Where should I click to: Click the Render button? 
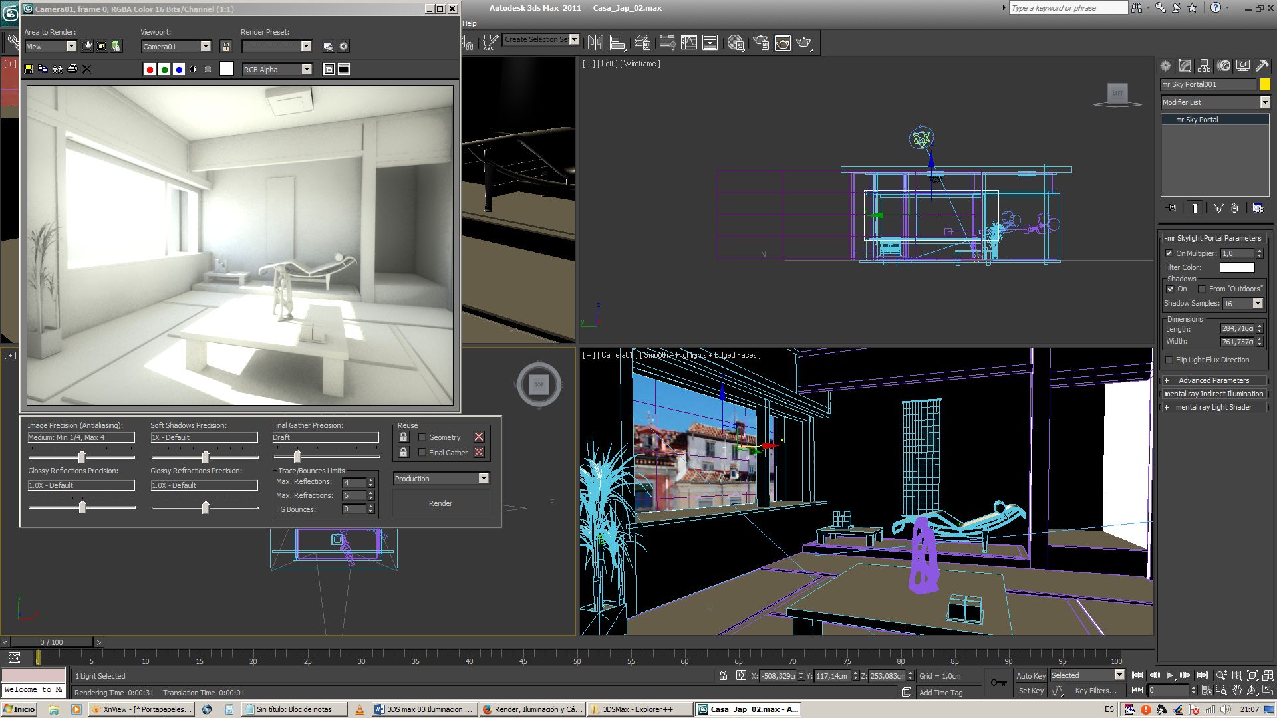pyautogui.click(x=440, y=503)
